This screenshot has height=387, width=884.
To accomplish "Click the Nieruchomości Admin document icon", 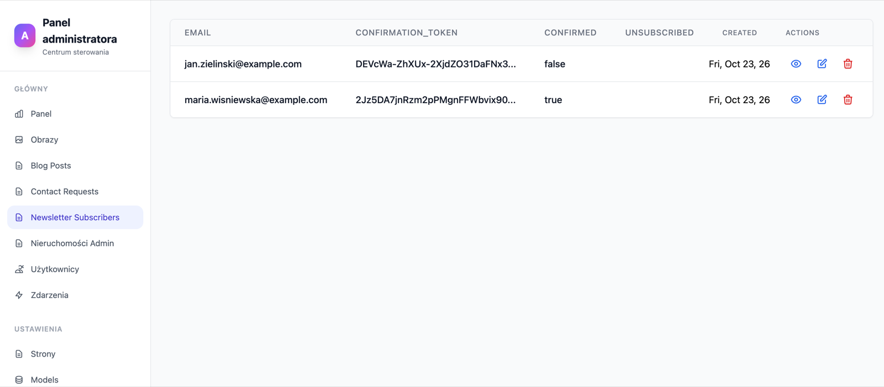I will 19,243.
